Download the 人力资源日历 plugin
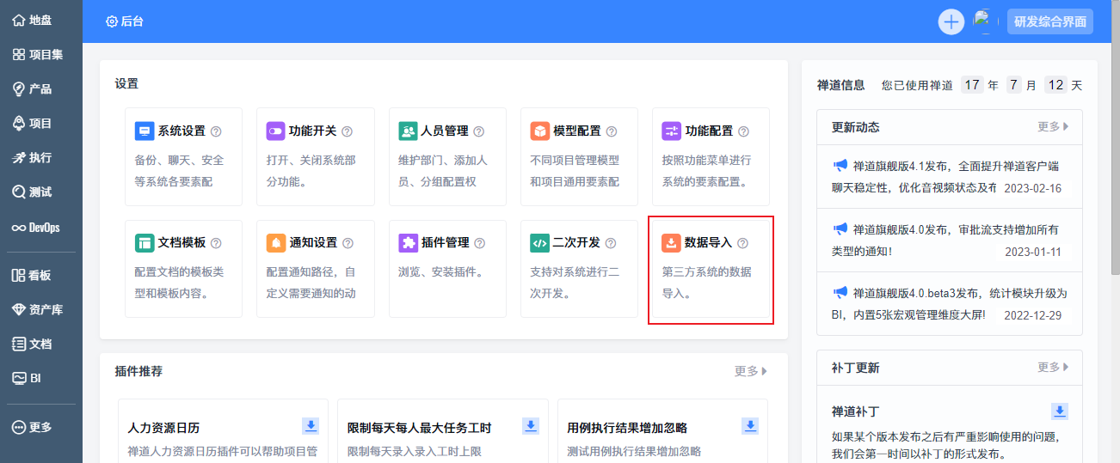Viewport: 1120px width, 463px height. pos(311,426)
